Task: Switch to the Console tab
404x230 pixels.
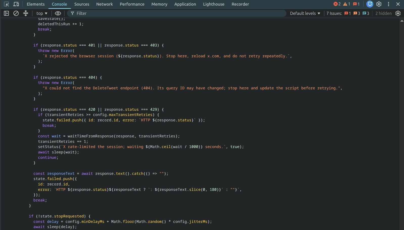Action: tap(59, 4)
